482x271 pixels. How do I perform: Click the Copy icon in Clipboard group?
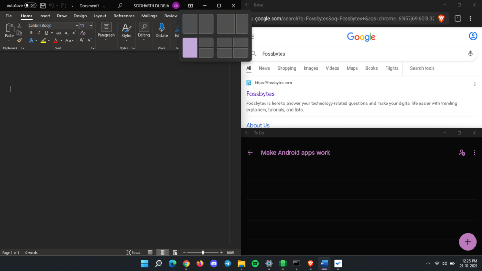[x=19, y=33]
